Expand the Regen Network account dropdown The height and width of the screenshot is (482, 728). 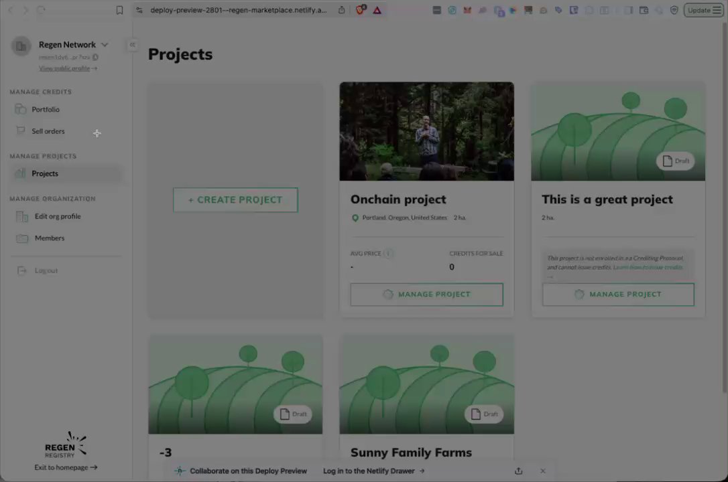pos(105,44)
